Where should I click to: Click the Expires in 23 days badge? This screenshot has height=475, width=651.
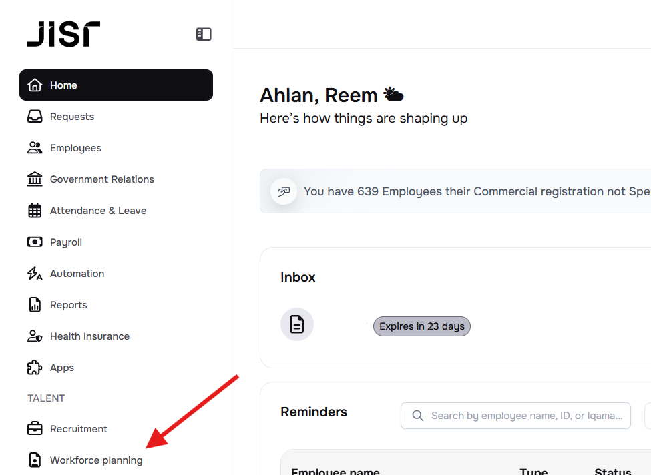421,326
